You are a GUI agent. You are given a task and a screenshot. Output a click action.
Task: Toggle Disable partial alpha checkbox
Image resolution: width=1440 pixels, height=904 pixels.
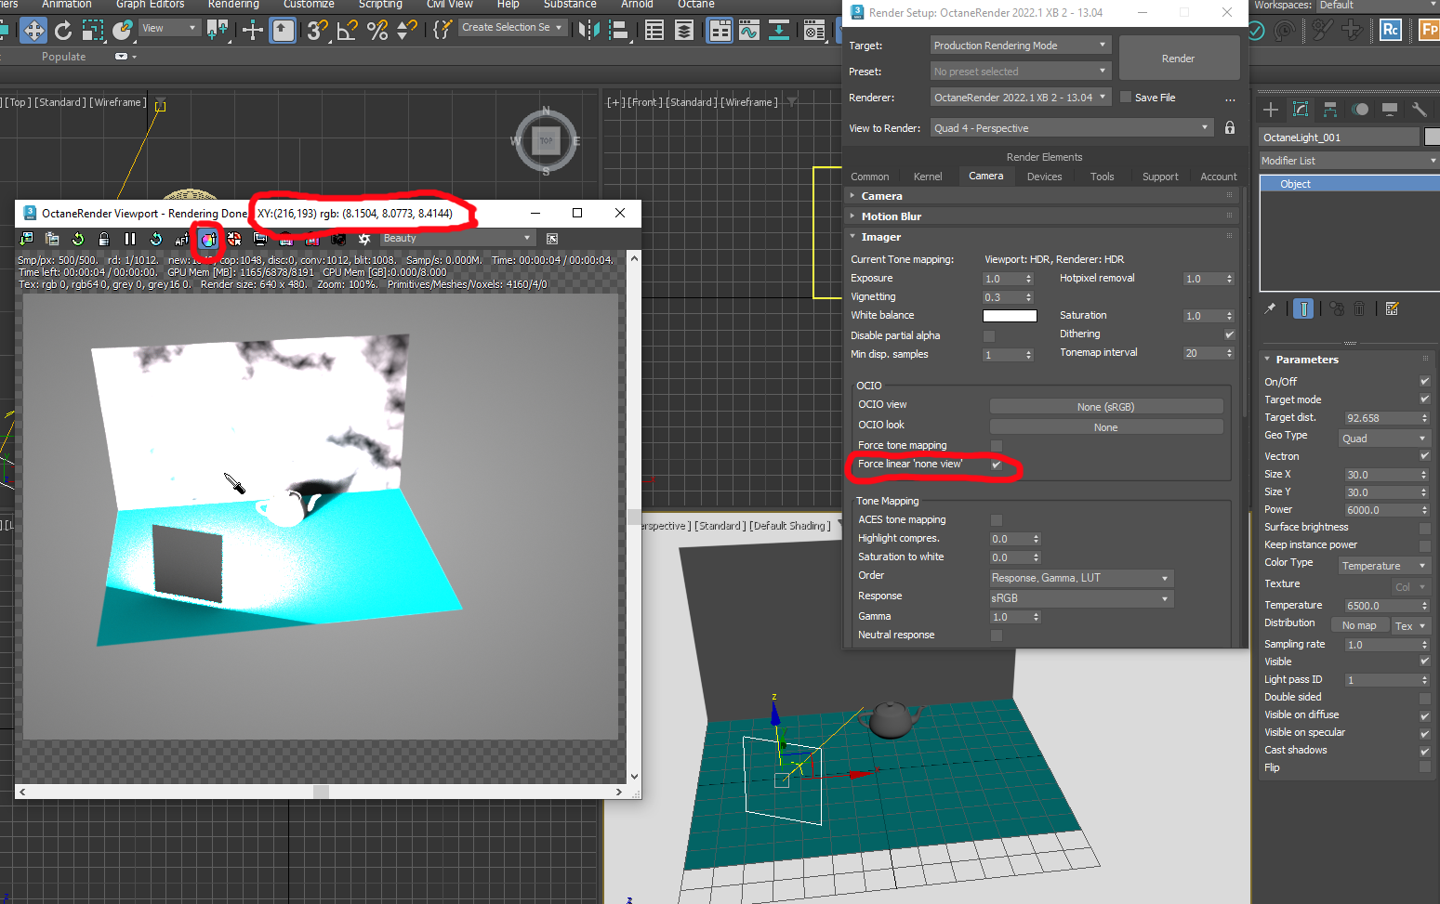tap(989, 335)
